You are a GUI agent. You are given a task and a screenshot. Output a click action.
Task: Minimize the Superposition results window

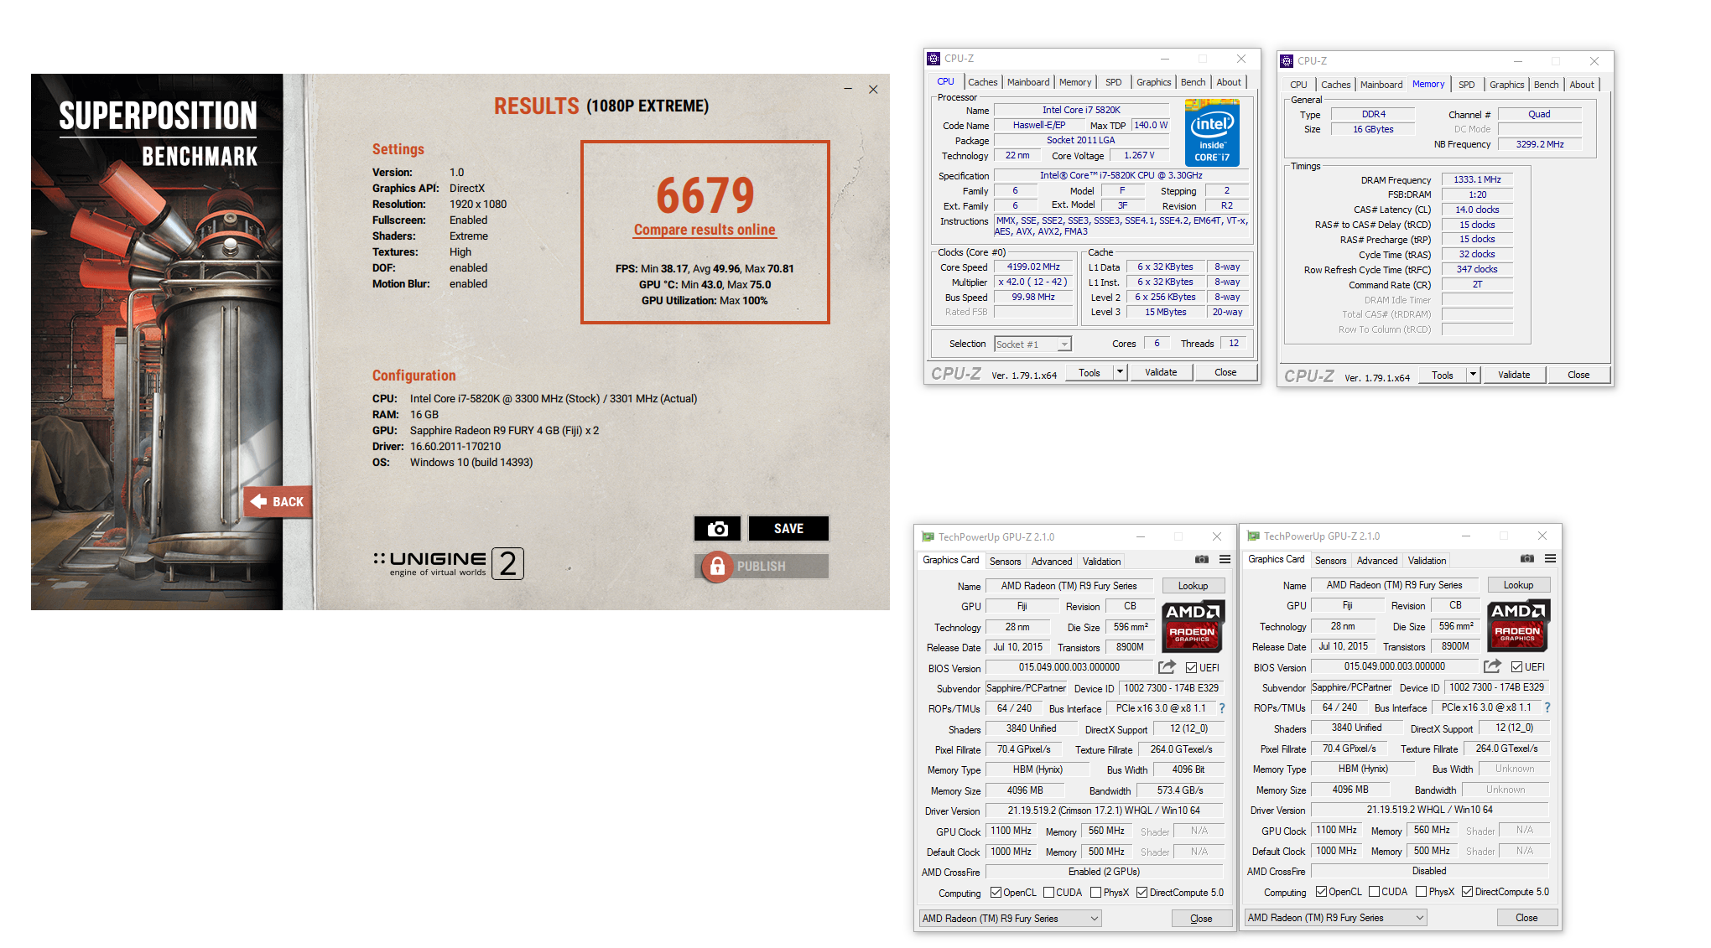click(848, 89)
